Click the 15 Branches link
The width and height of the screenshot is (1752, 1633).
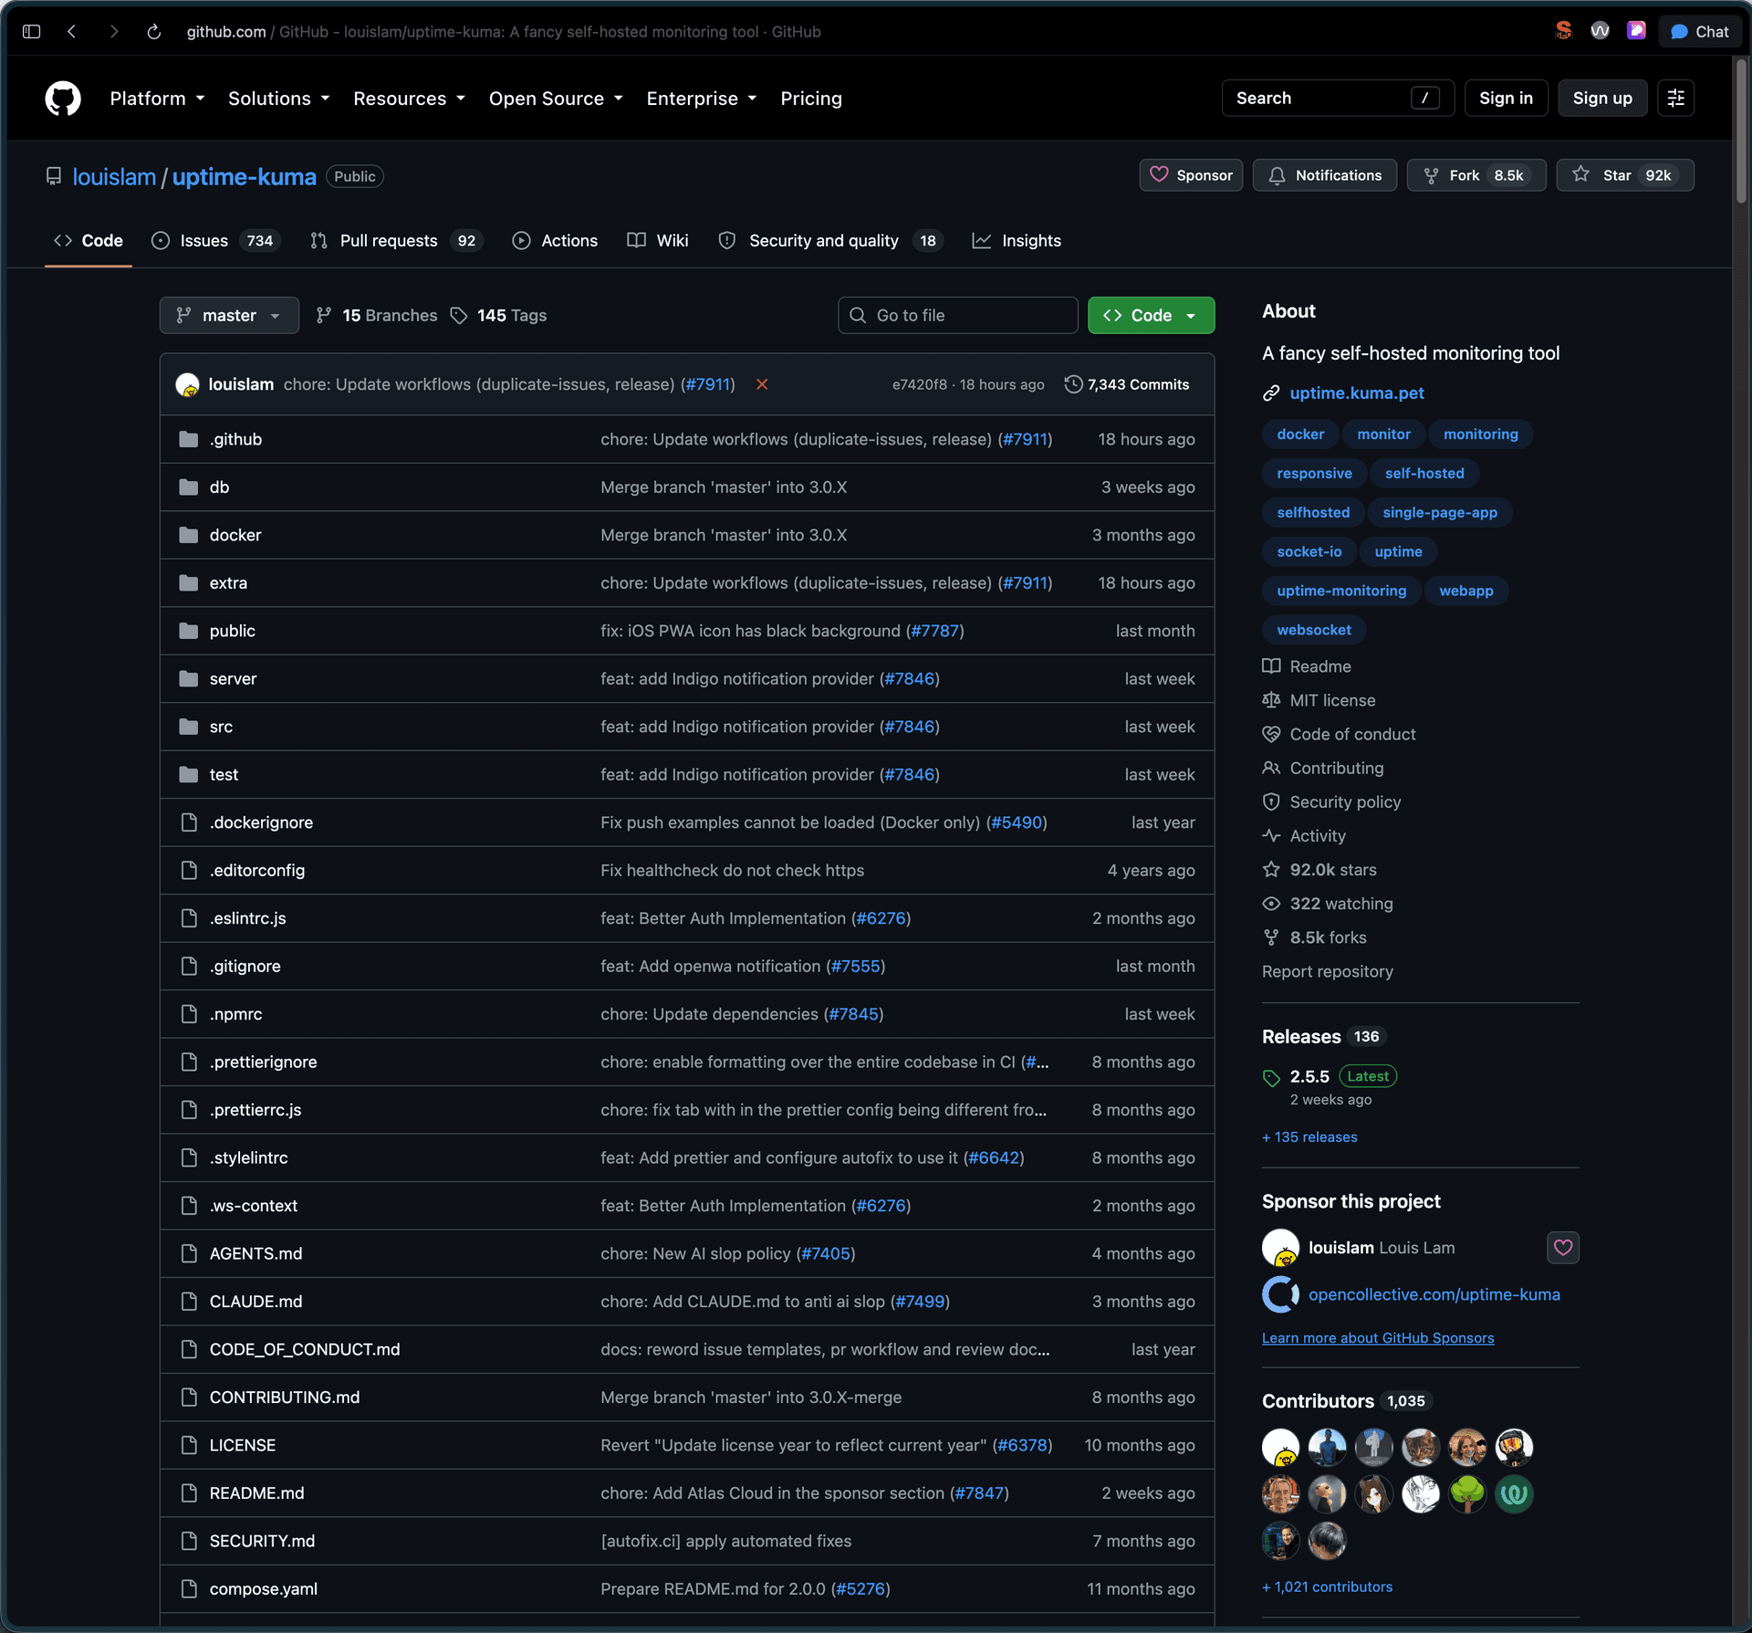coord(377,315)
